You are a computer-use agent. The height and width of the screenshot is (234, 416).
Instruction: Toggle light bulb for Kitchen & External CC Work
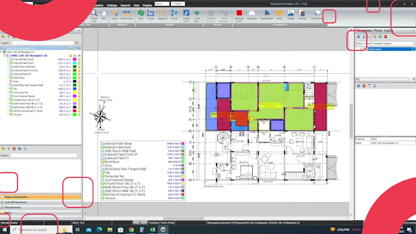pos(79,111)
